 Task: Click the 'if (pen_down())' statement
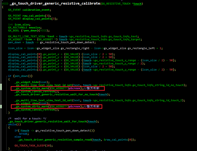[x=20, y=76]
